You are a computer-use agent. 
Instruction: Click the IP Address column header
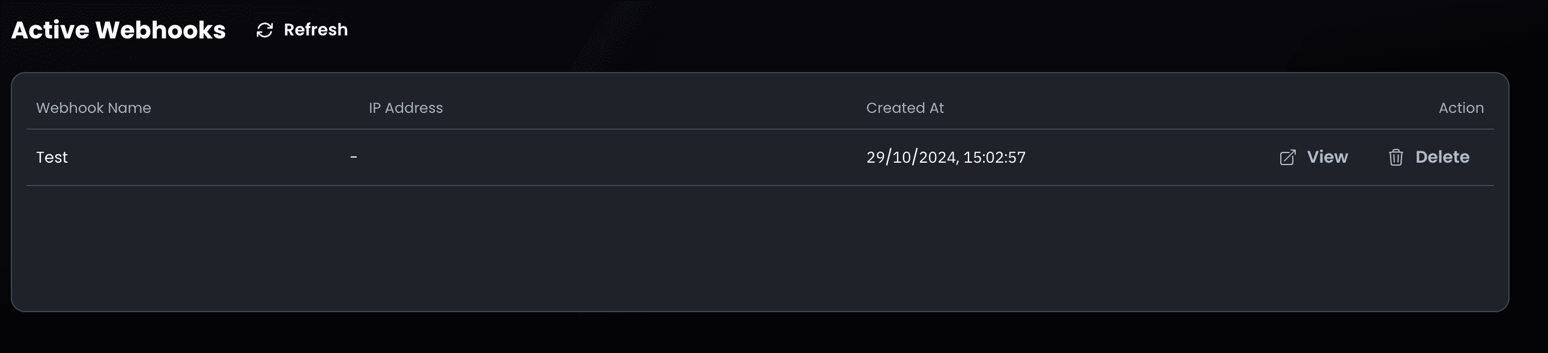(x=406, y=108)
